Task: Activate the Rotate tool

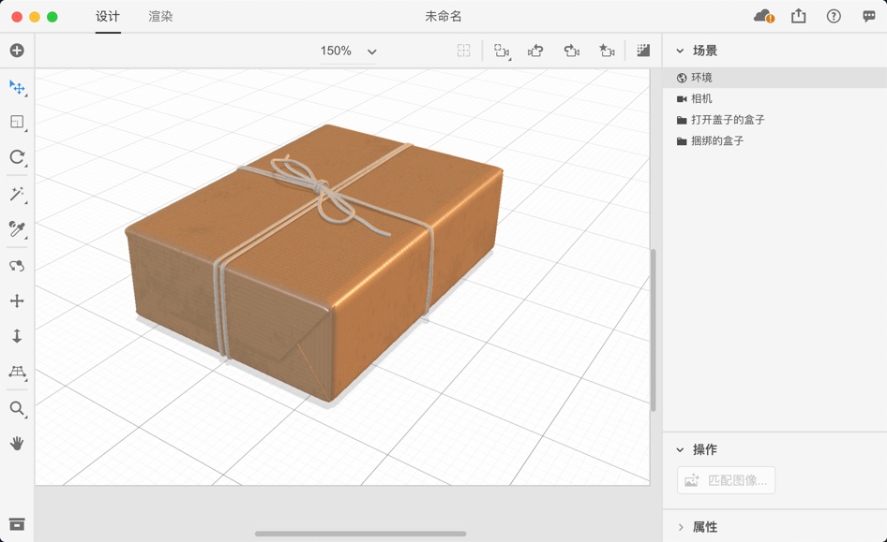Action: (x=16, y=157)
